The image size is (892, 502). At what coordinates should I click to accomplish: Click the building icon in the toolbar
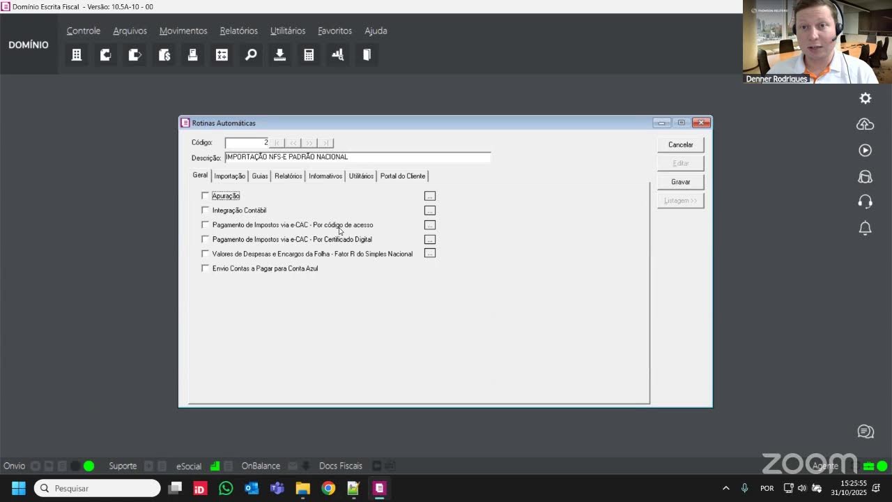[x=77, y=54]
